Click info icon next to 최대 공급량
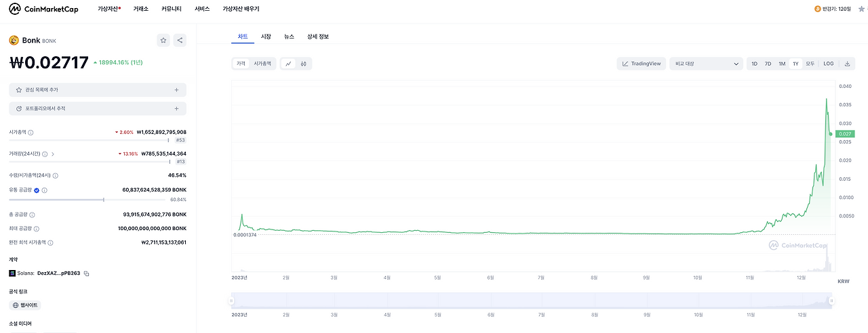 pos(36,229)
